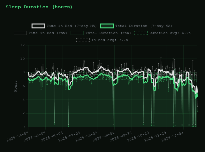Click the green Total Duration 7-day MA legend swatch

coord(107,26)
